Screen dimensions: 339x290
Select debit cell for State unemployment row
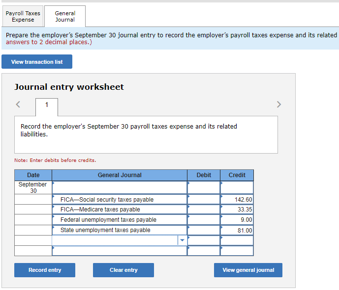204,230
